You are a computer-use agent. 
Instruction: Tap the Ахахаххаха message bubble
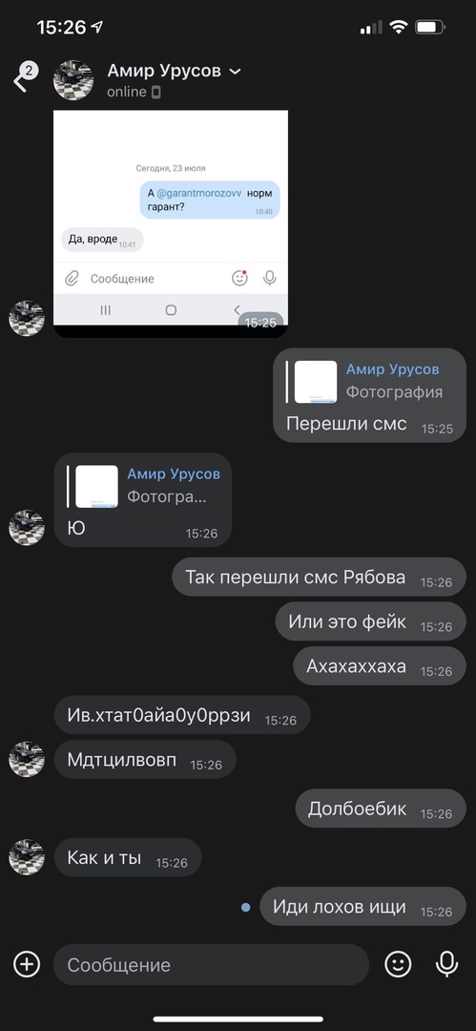[380, 666]
